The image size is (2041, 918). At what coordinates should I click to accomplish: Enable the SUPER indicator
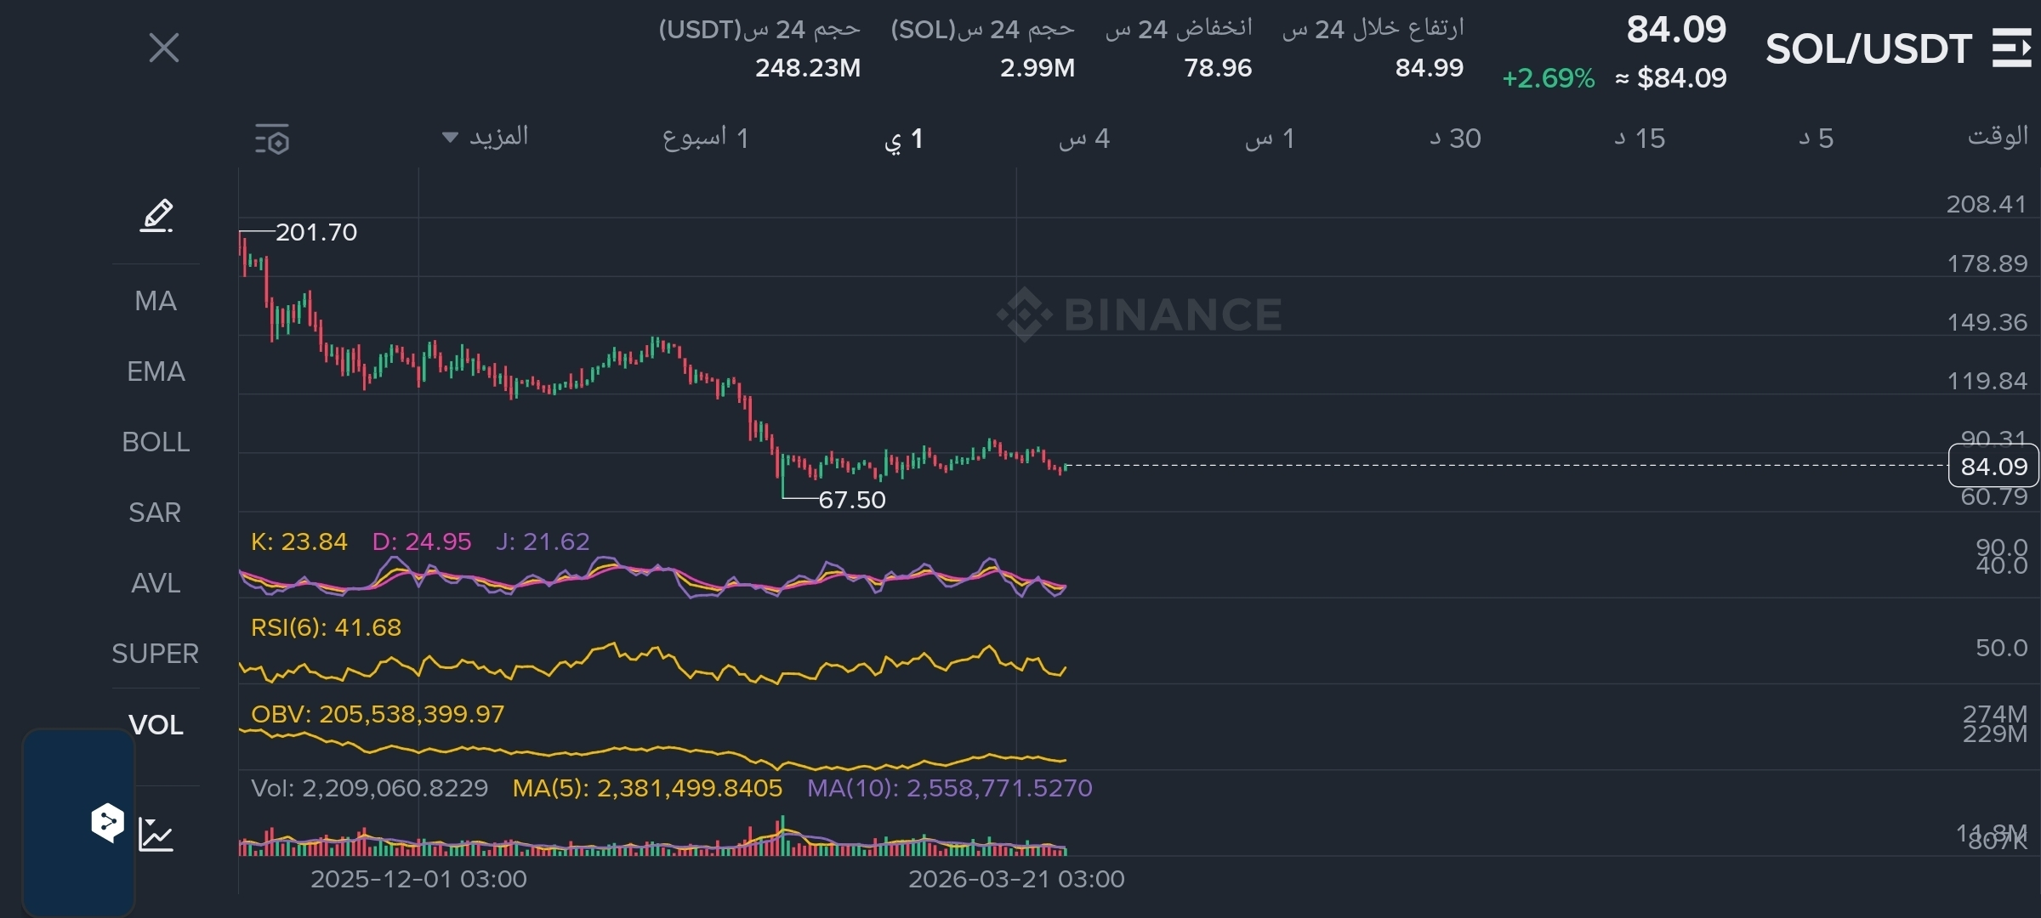point(156,654)
